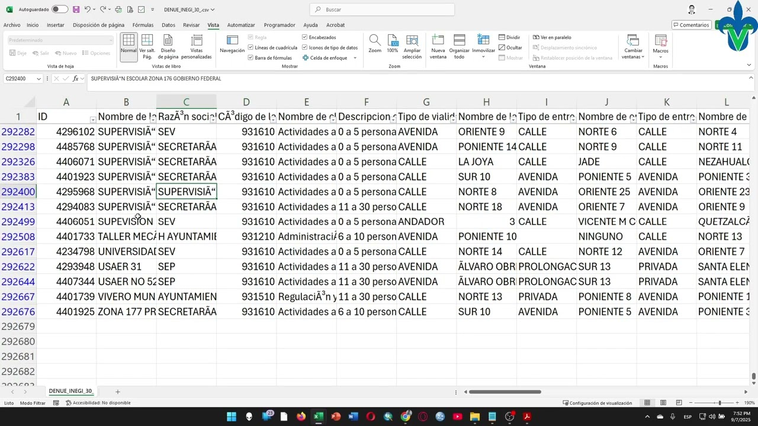
Task: Switch to the Insertar tab
Action: 56,25
